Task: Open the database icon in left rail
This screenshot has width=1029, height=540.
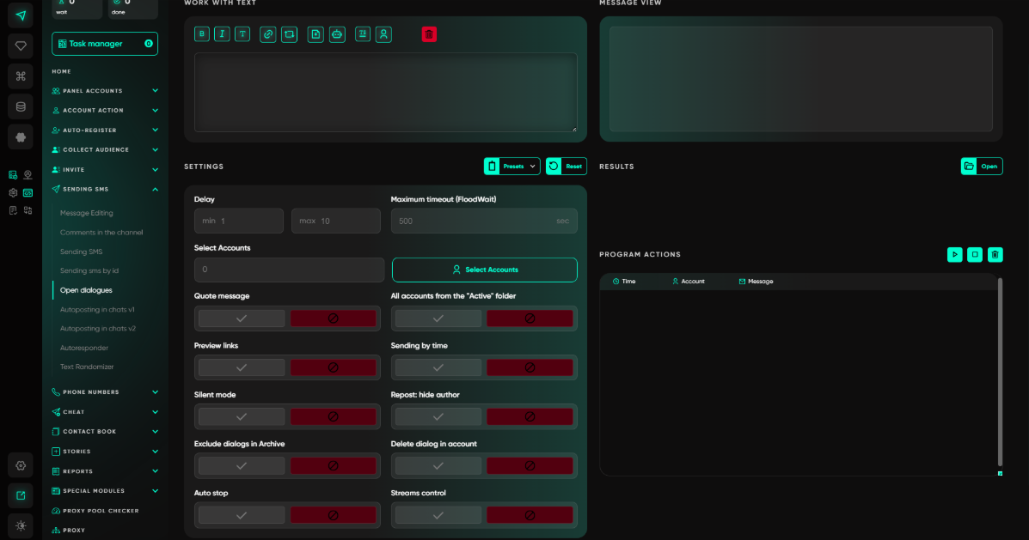Action: (21, 106)
